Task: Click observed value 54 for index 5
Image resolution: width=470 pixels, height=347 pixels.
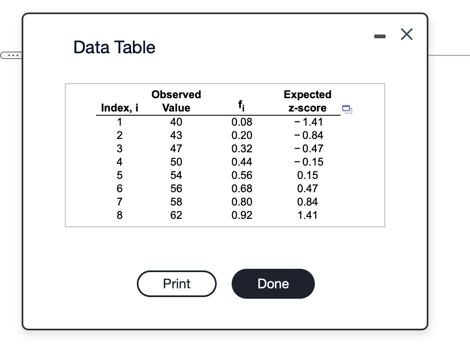Action: coord(176,175)
